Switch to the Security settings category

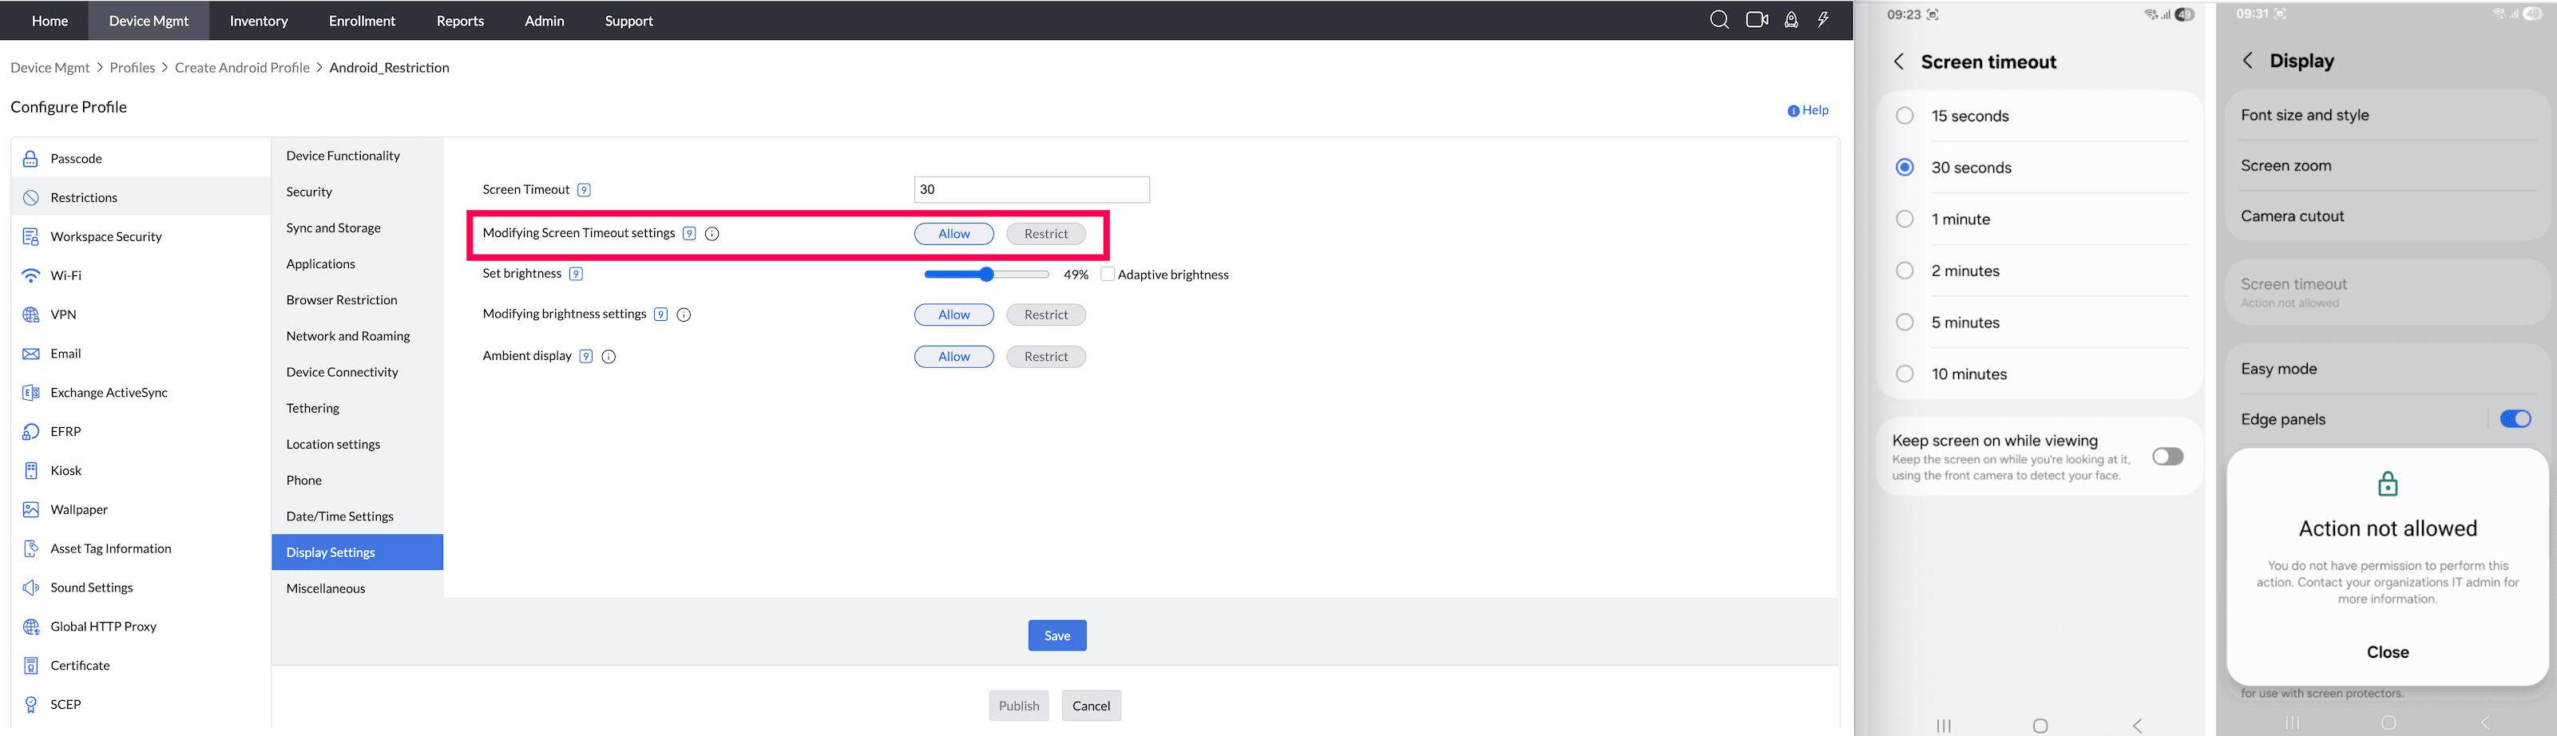click(309, 191)
